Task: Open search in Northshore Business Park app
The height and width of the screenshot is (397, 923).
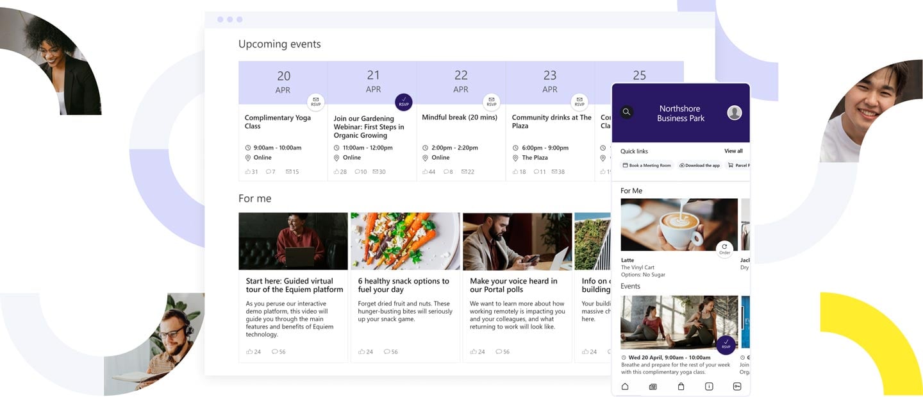Action: pos(627,112)
